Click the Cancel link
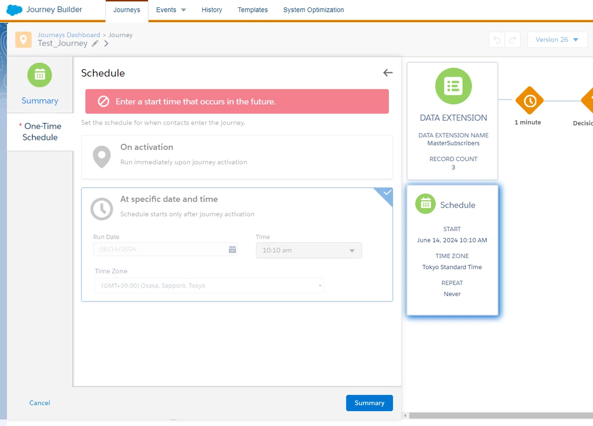 [40, 403]
